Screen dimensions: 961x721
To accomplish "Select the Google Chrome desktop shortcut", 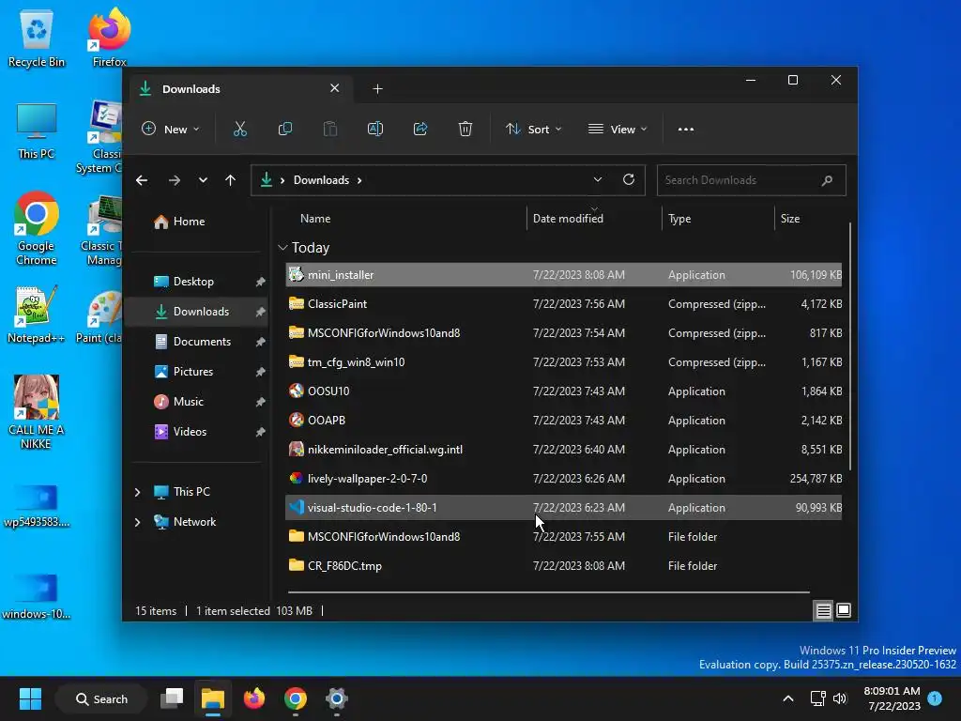I will pos(37,228).
